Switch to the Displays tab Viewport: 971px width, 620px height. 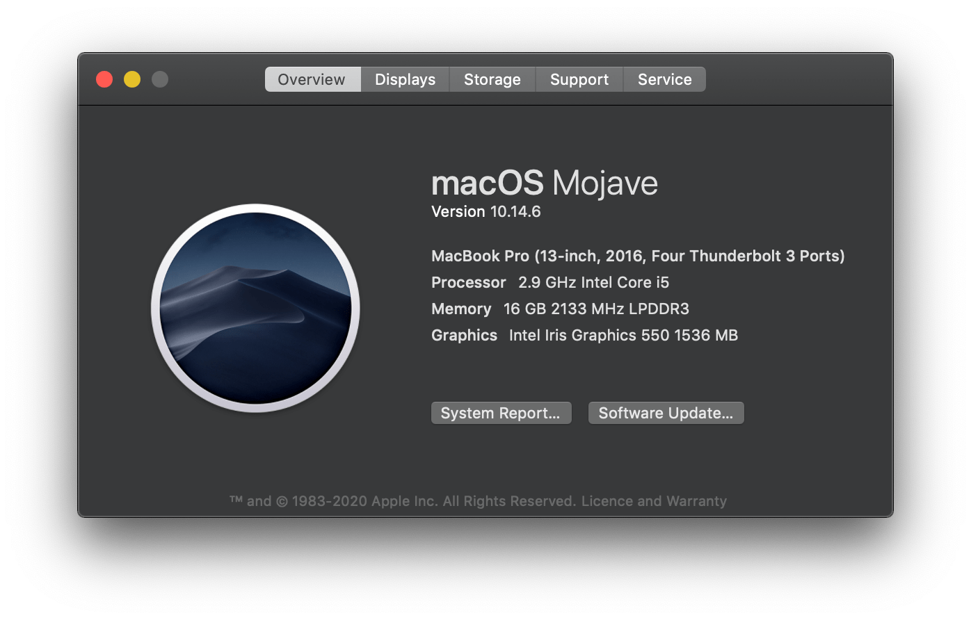tap(405, 79)
